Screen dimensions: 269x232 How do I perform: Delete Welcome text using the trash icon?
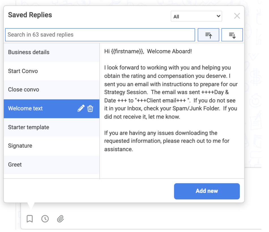(x=90, y=108)
